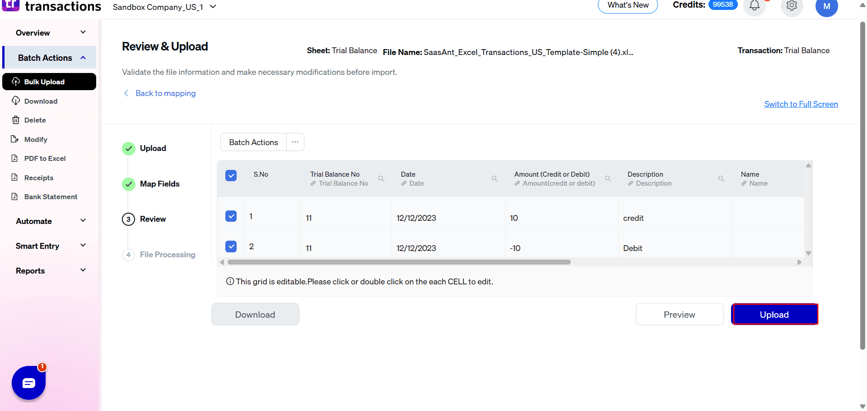Click the notifications bell icon

coord(754,5)
